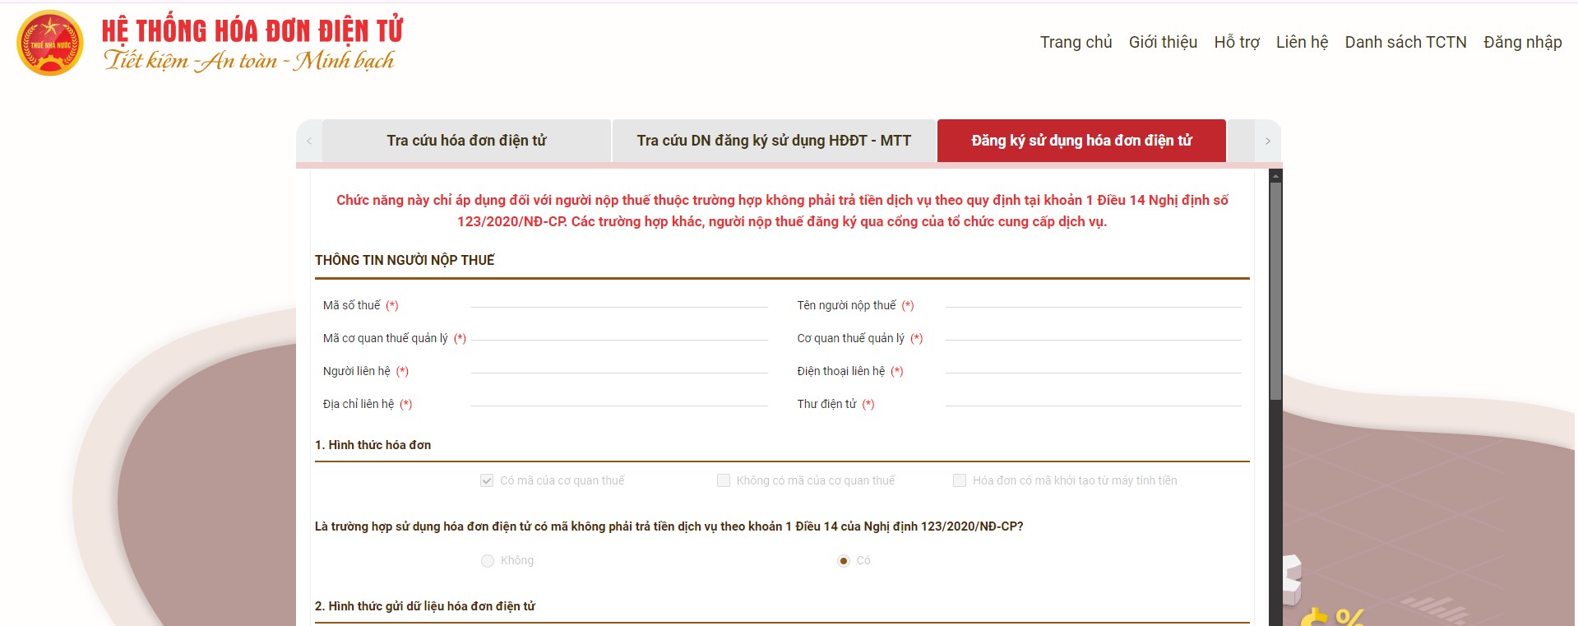The image size is (1578, 626).
Task: Check 'Không có mã của cơ quan thuế'
Action: [724, 480]
